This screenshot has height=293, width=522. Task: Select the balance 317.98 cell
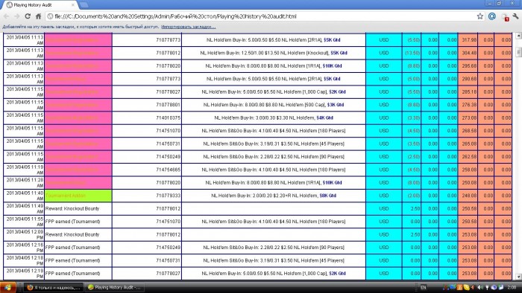click(468, 40)
